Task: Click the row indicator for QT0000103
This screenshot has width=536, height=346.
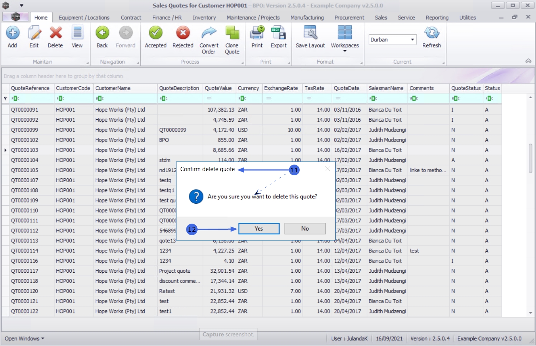Action: 5,150
